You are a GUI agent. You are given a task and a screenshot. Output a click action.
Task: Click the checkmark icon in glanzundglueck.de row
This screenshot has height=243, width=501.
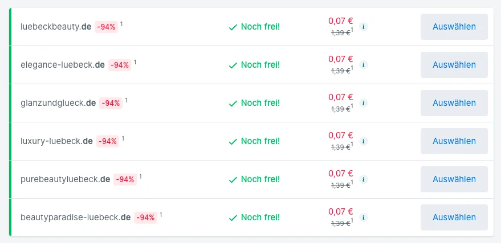pos(233,104)
